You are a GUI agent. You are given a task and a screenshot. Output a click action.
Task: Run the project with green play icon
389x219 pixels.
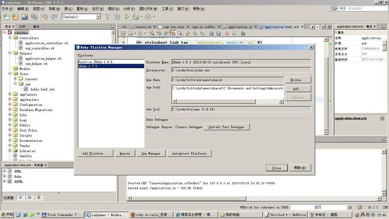(127, 17)
